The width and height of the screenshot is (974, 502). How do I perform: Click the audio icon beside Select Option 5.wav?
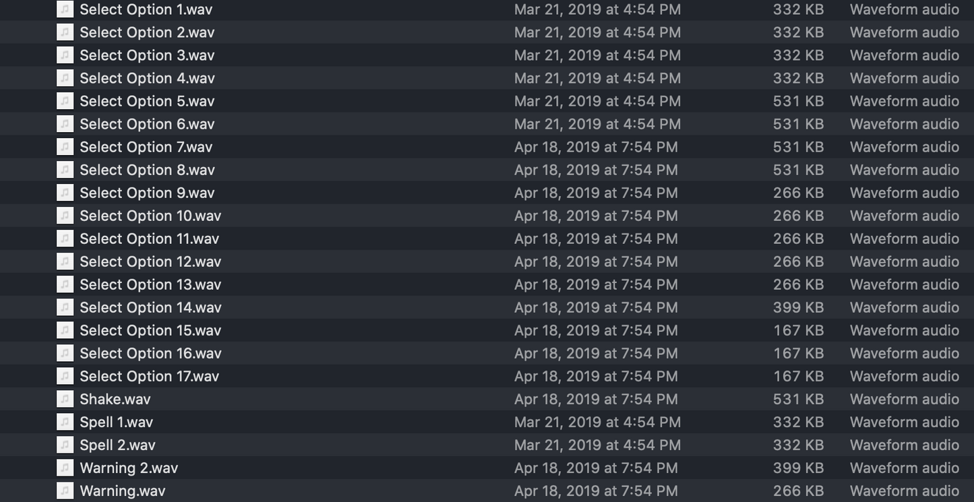pyautogui.click(x=65, y=101)
